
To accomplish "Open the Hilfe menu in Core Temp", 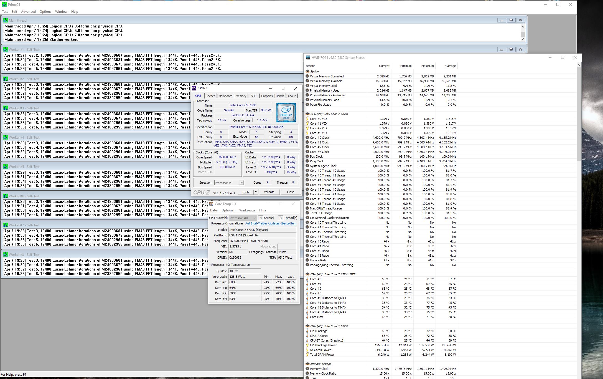I will point(263,210).
